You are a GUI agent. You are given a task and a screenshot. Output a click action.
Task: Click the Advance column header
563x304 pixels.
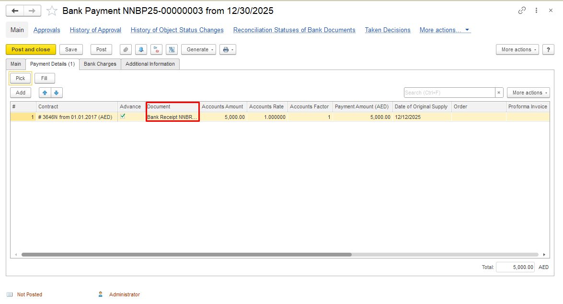coord(131,107)
